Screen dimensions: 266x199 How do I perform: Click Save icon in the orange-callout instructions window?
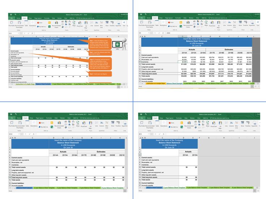11,14
